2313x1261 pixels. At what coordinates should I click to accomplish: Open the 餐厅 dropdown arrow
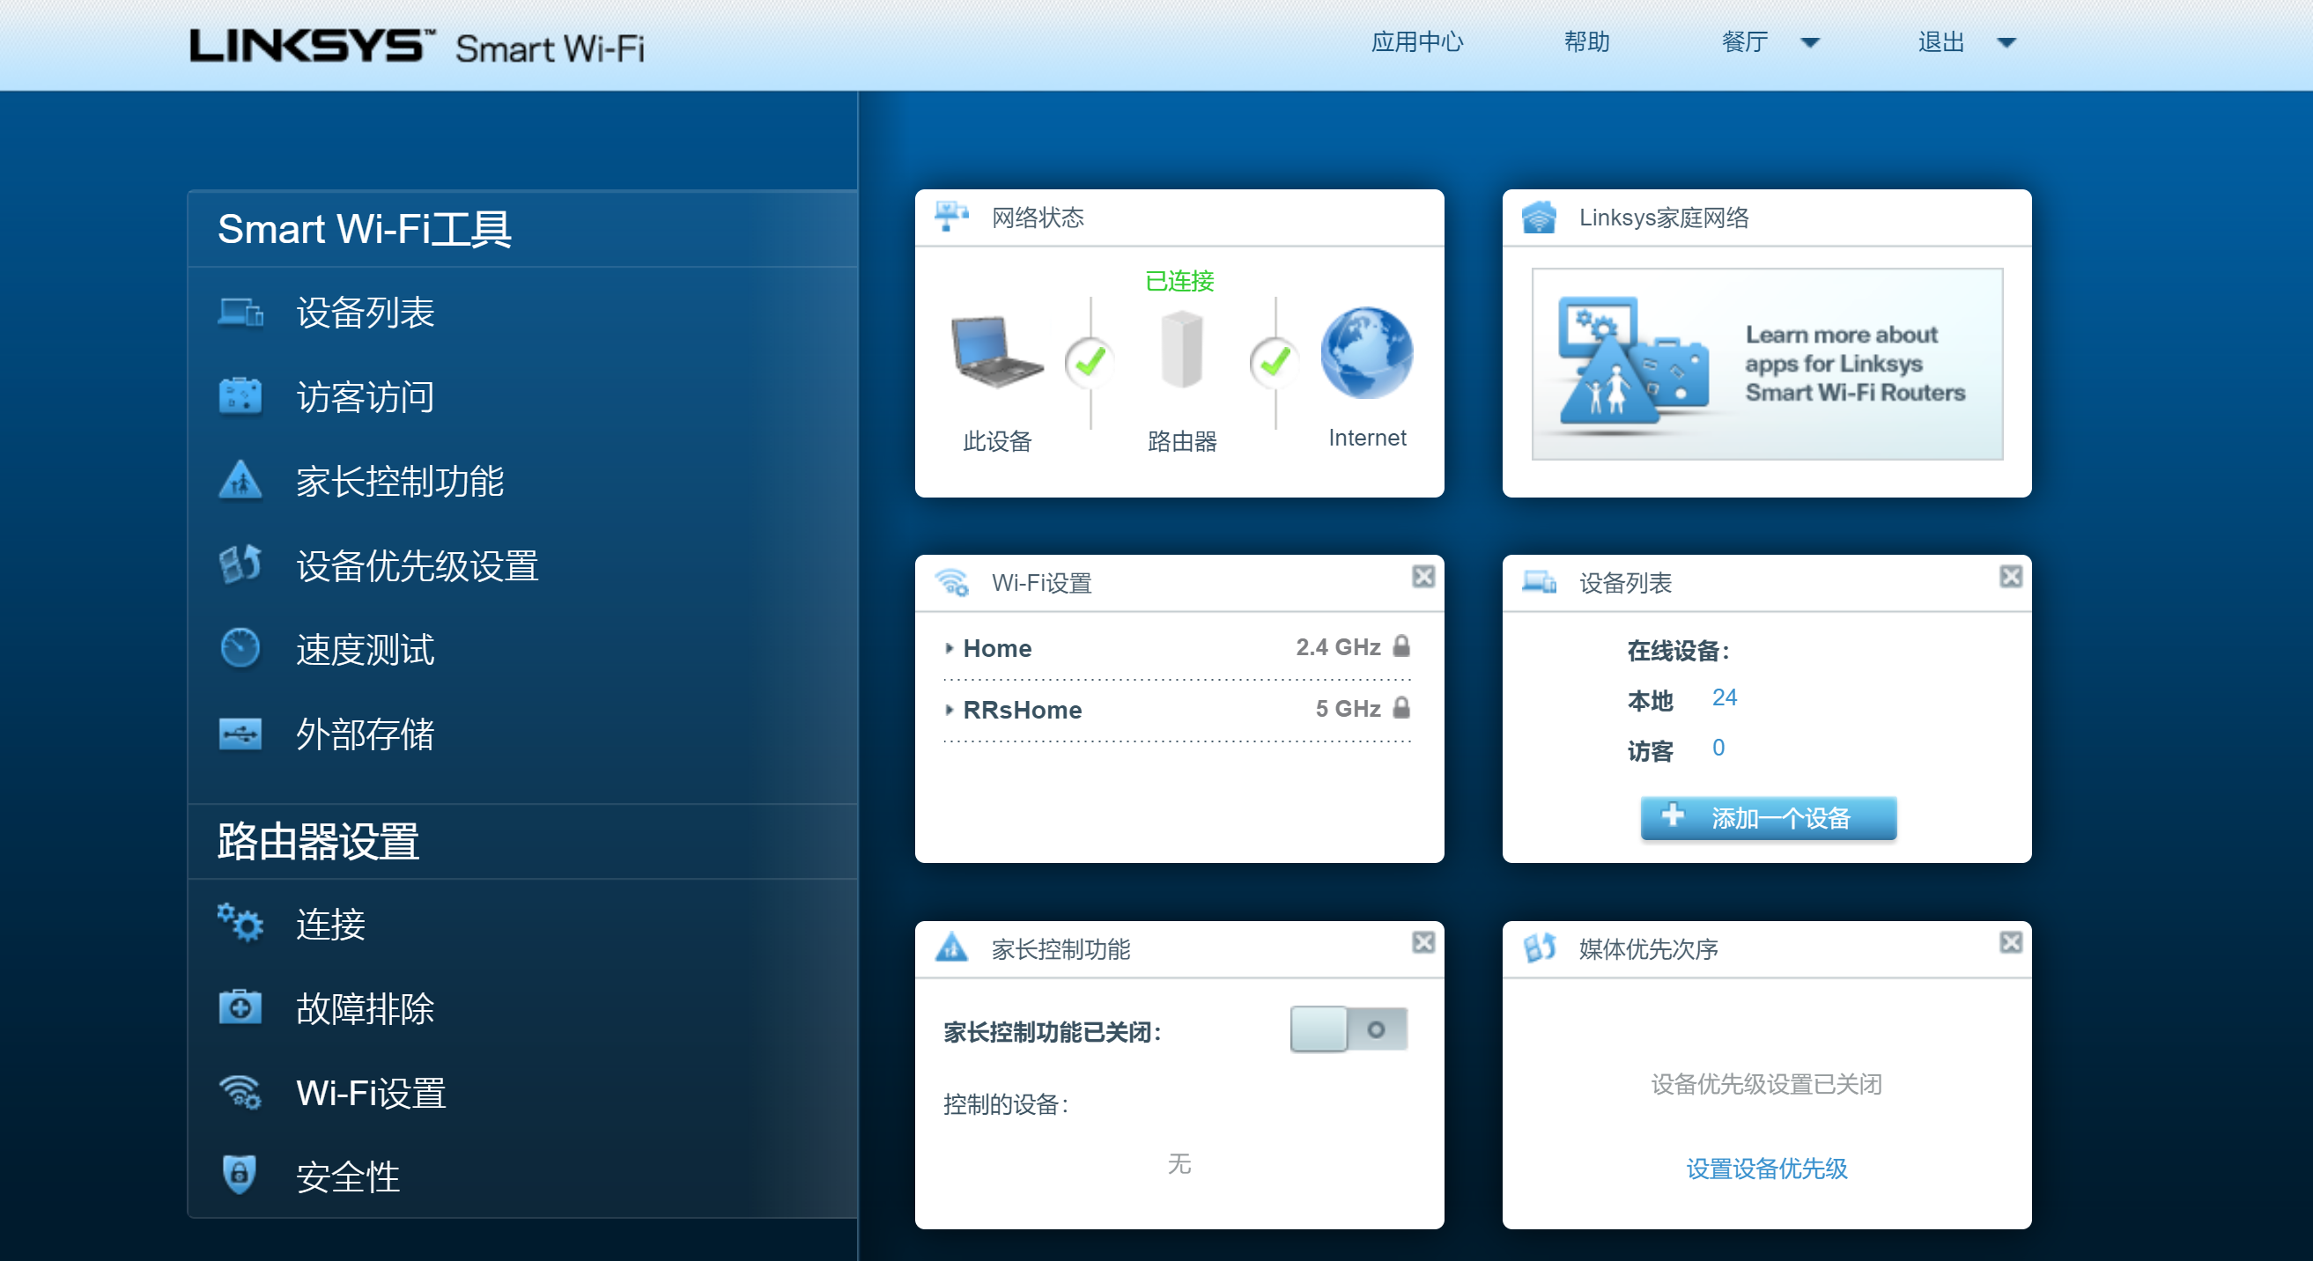[1810, 43]
